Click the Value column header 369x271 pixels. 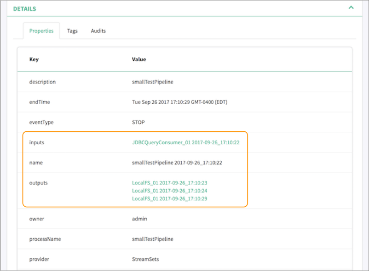[x=139, y=59]
